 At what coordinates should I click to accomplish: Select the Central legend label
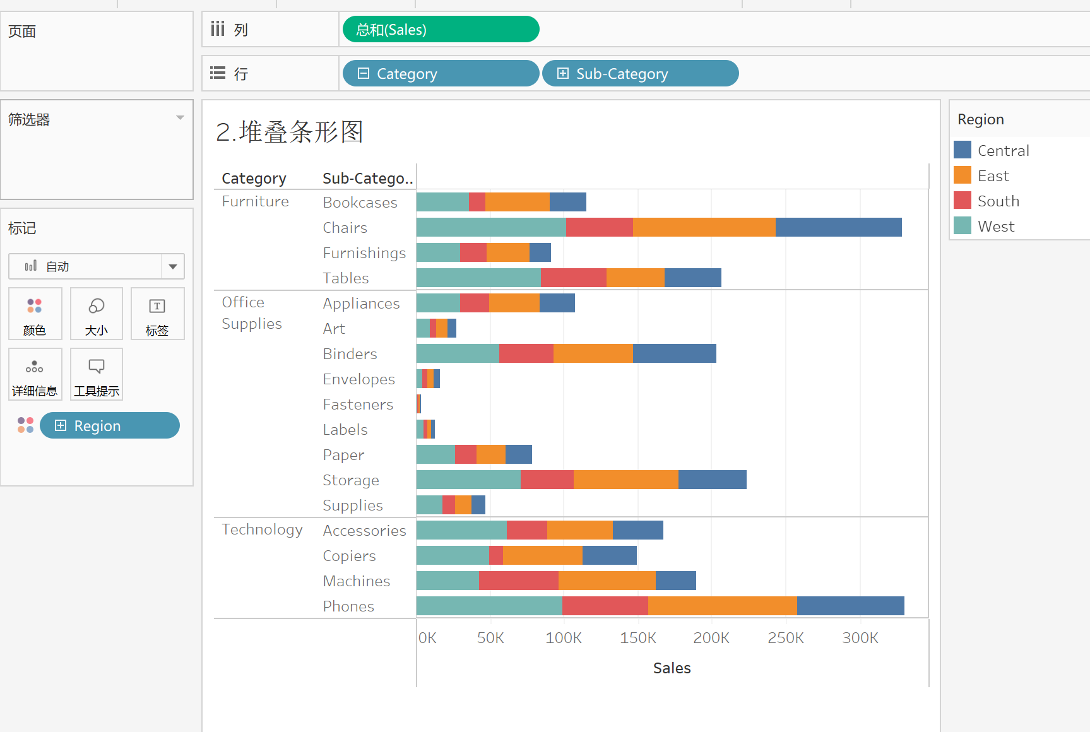(x=1004, y=150)
